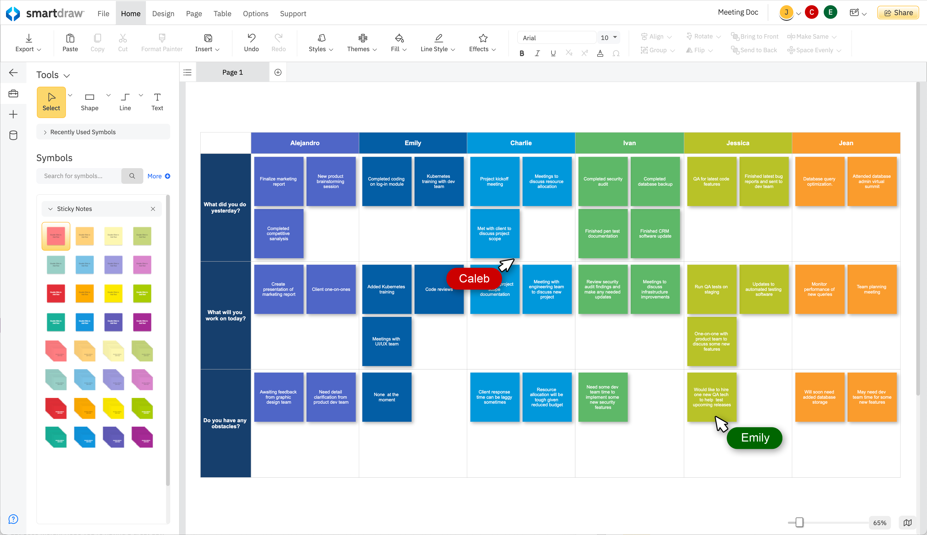Viewport: 927px width, 535px height.
Task: Toggle bold text formatting
Action: tap(522, 53)
